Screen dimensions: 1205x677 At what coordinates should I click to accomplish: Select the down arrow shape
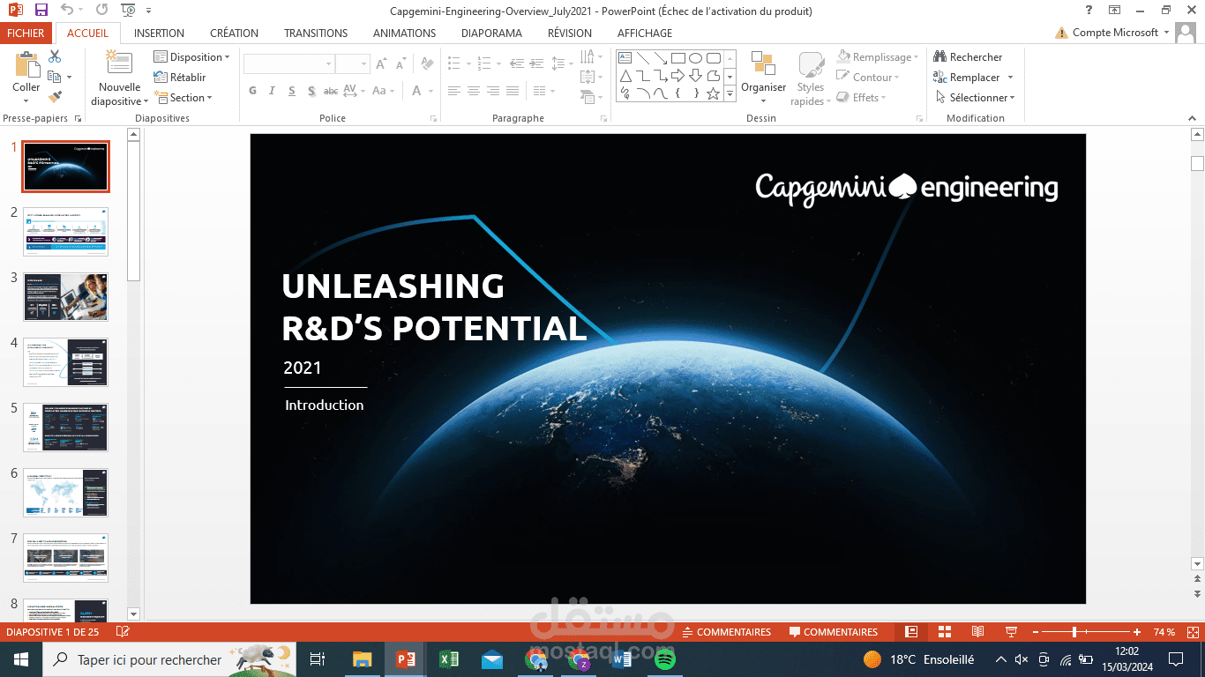pyautogui.click(x=695, y=76)
